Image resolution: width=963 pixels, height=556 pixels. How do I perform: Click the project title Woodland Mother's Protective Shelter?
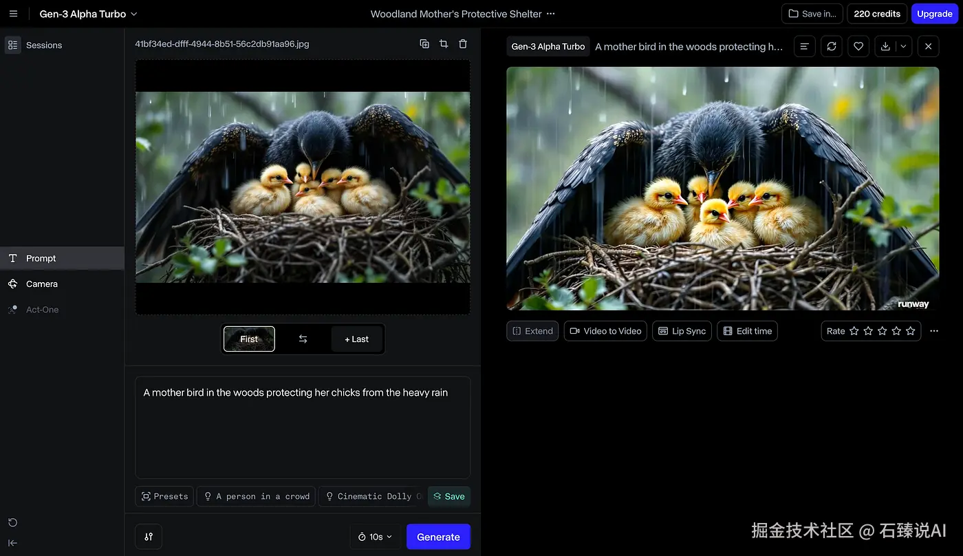pyautogui.click(x=456, y=14)
